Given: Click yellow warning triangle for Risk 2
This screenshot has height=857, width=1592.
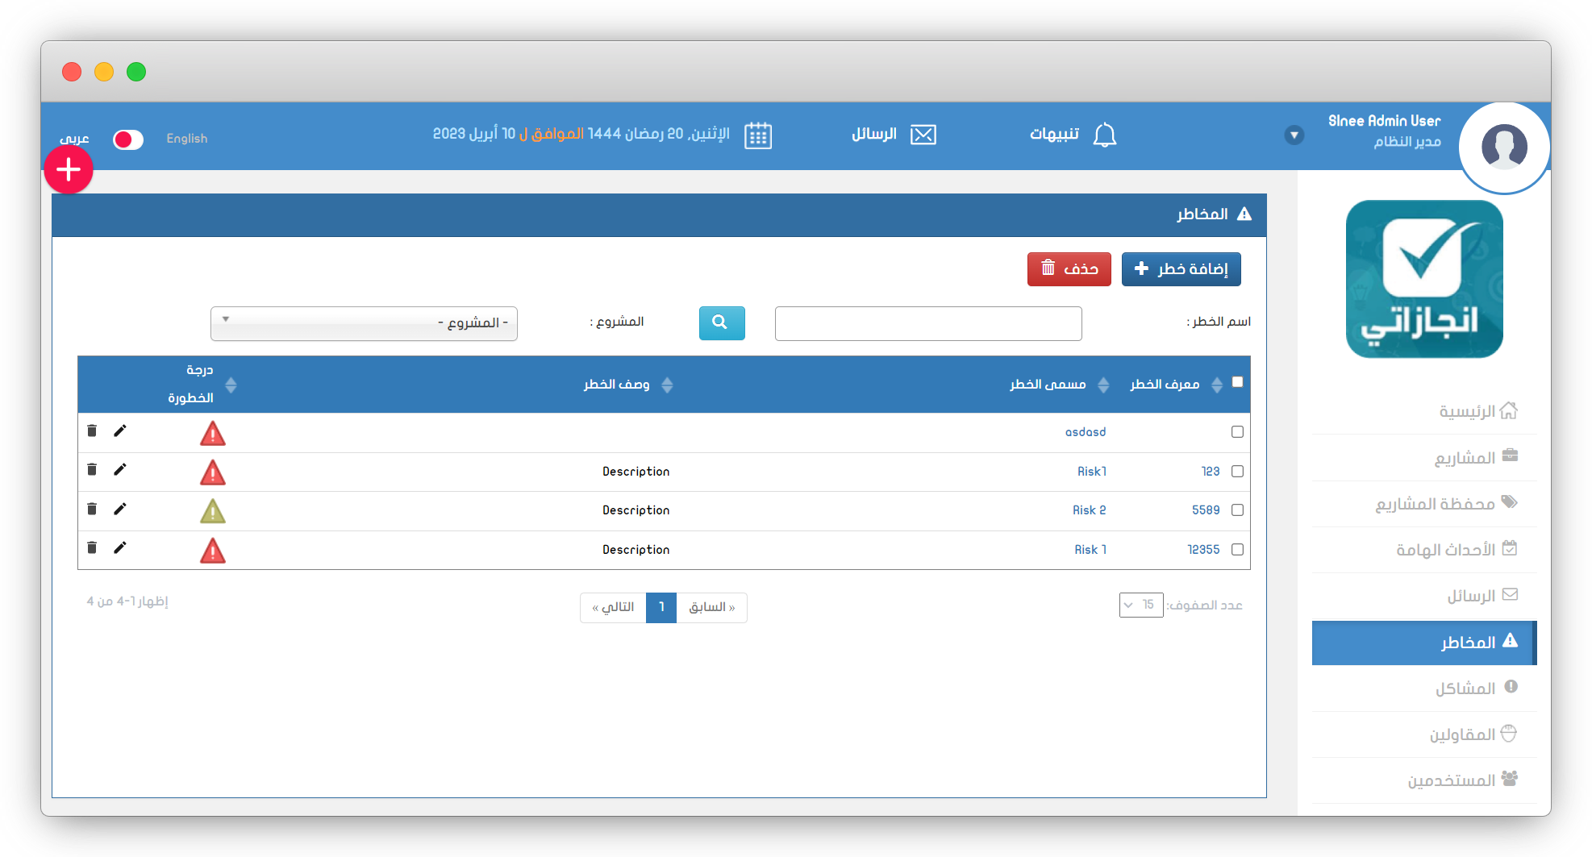Looking at the screenshot, I should [x=213, y=511].
